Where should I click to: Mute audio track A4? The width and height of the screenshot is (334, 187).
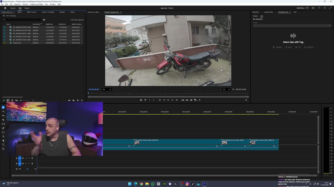(26, 163)
